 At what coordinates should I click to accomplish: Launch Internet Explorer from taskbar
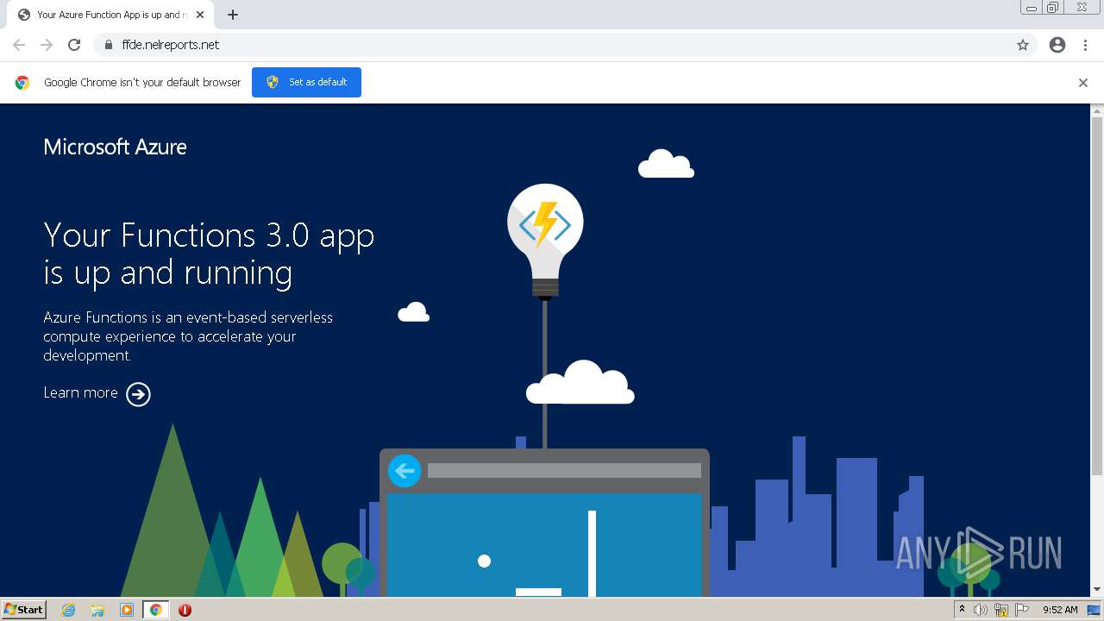pos(69,610)
